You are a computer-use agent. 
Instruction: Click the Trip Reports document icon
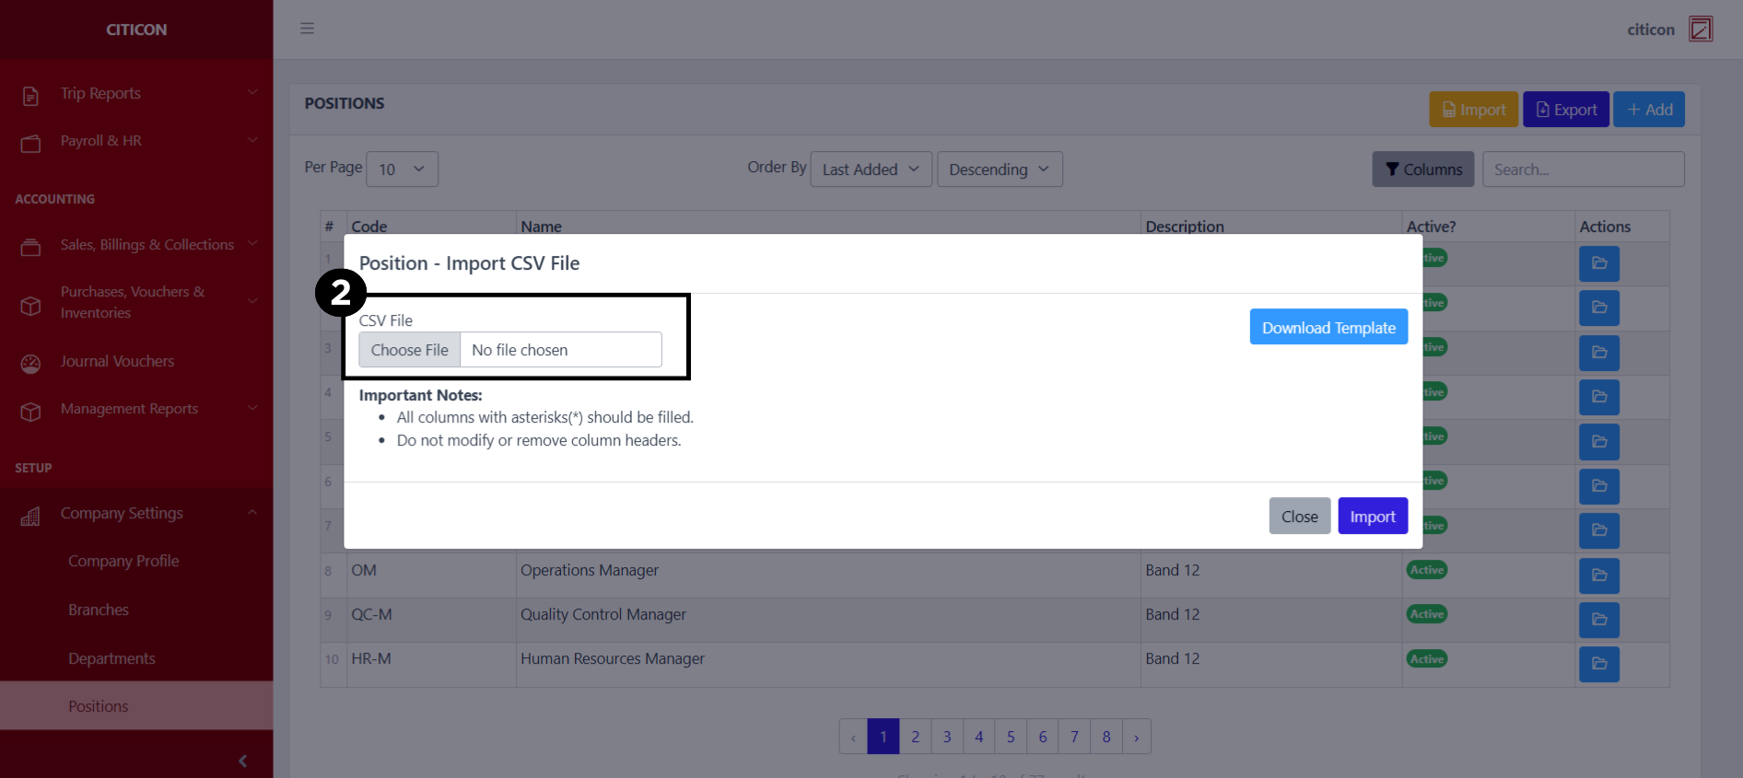point(30,95)
